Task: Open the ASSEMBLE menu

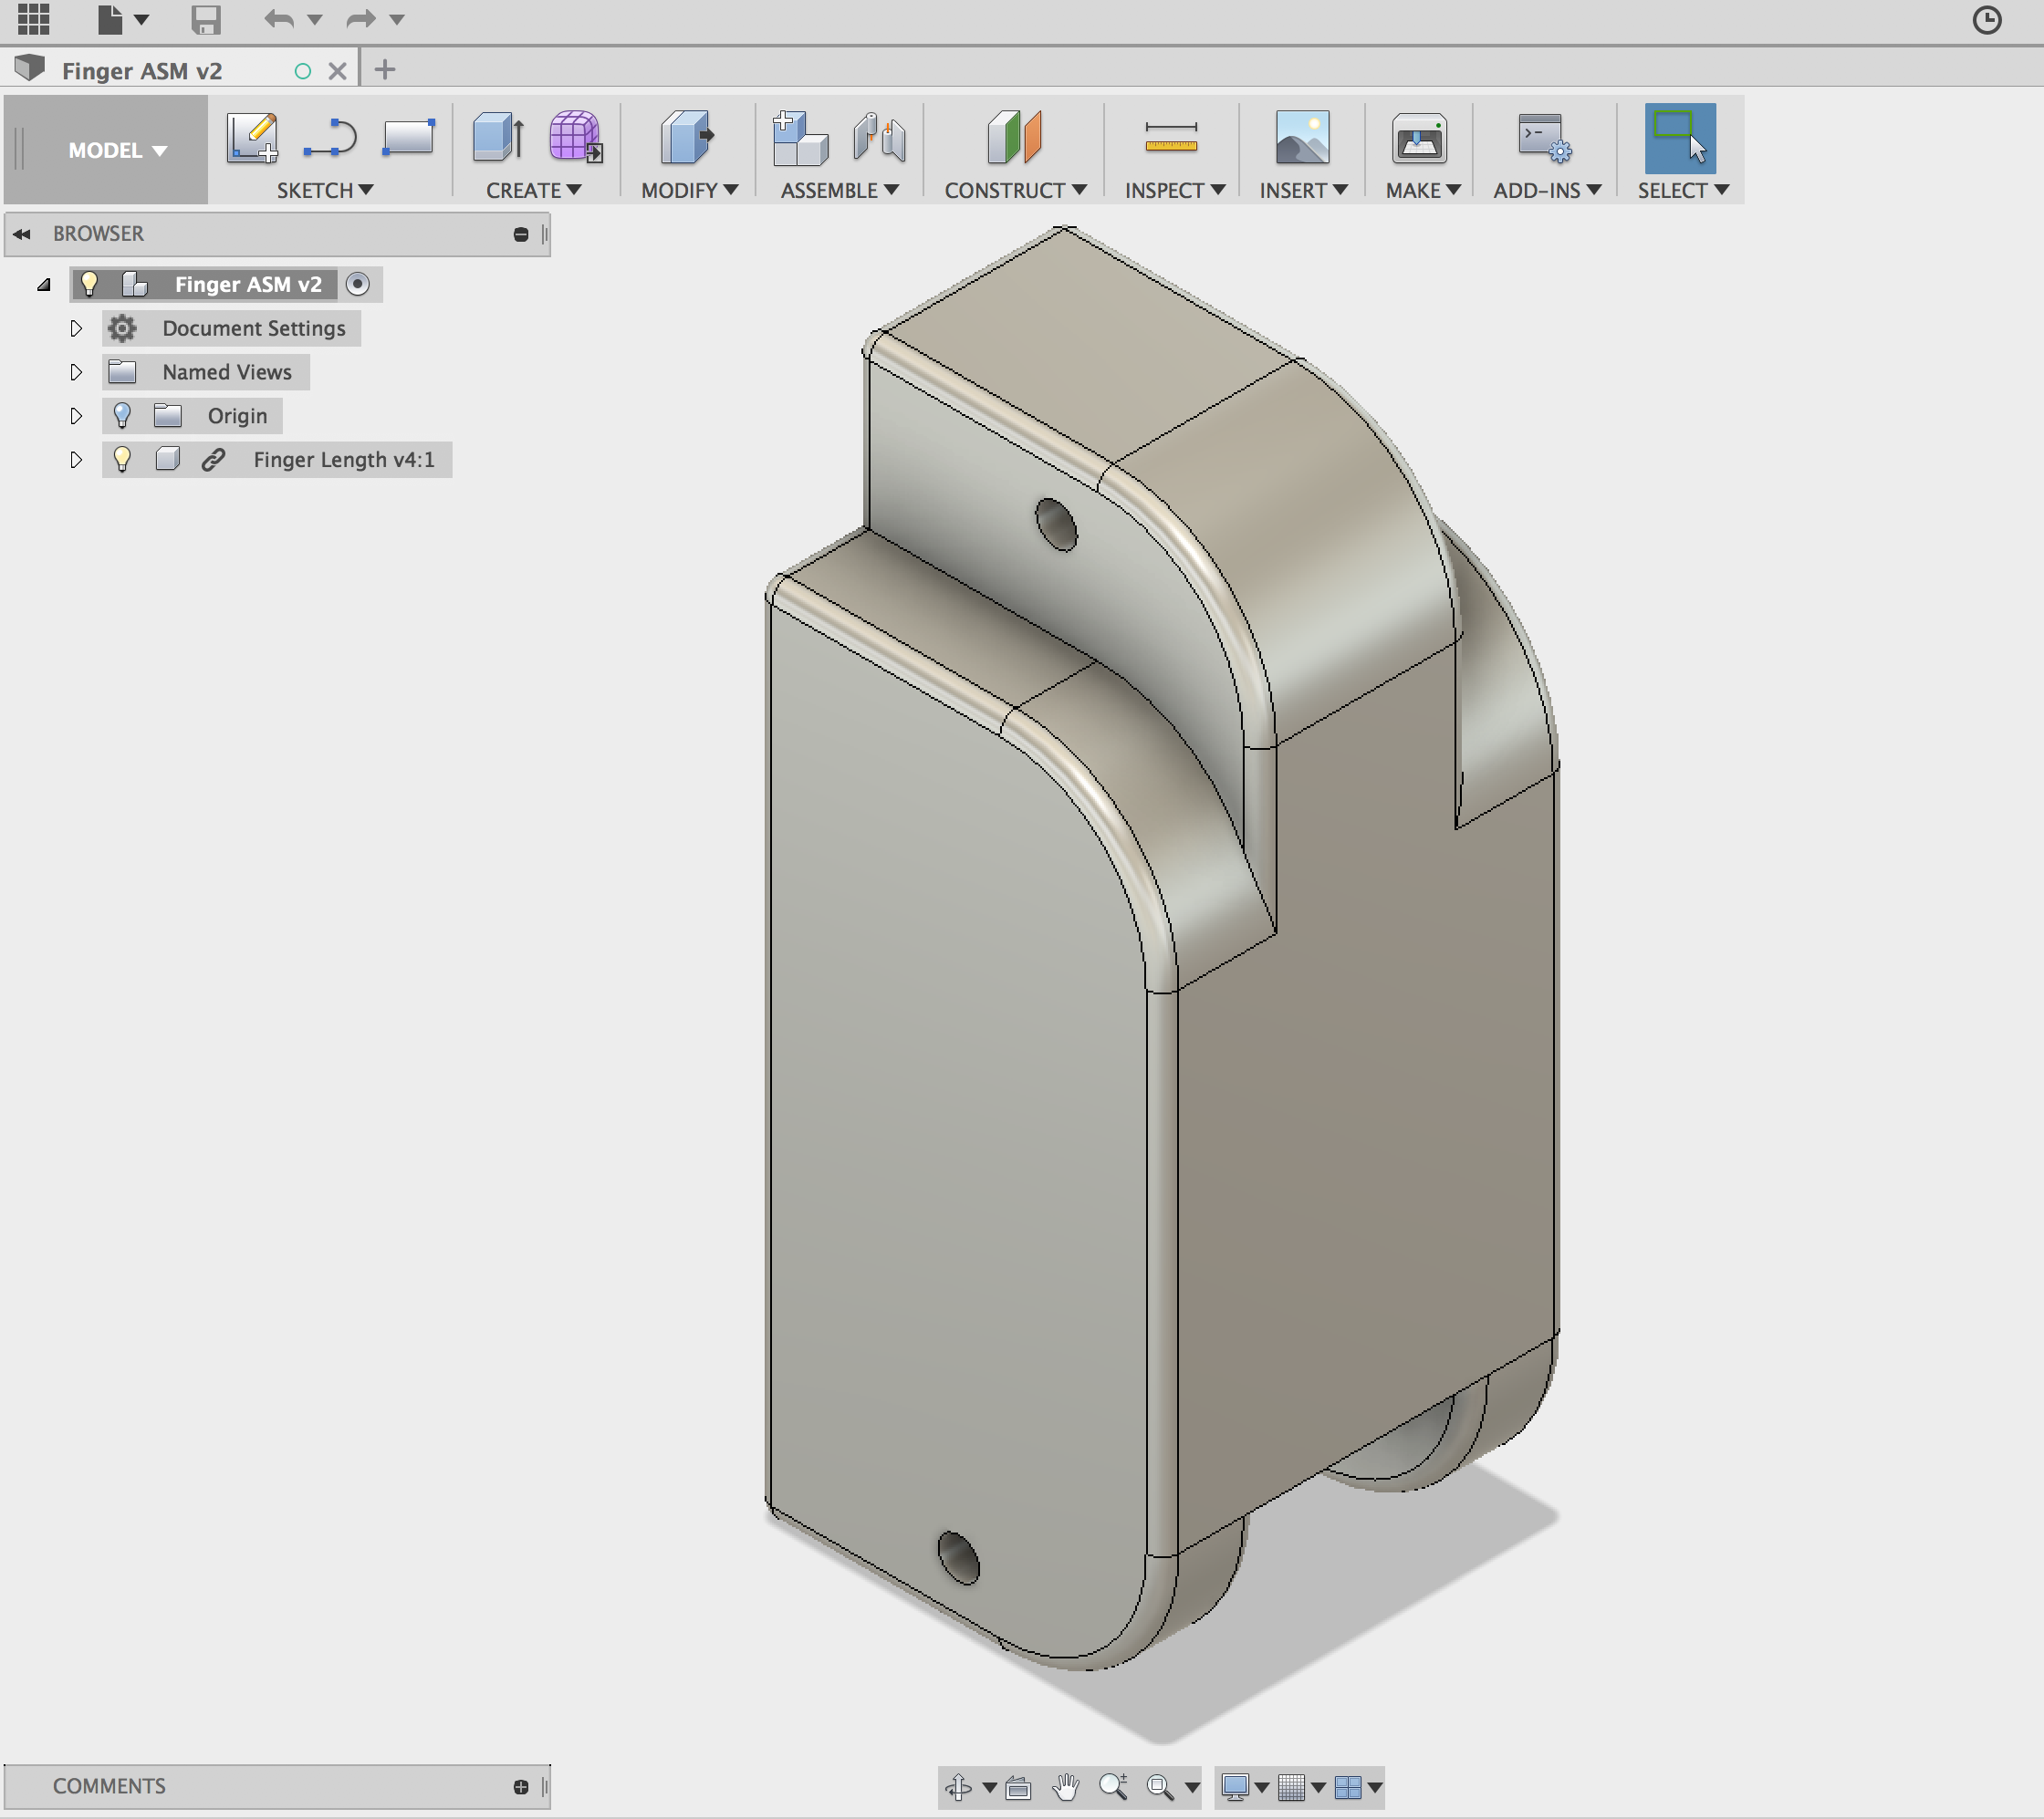Action: click(x=839, y=190)
